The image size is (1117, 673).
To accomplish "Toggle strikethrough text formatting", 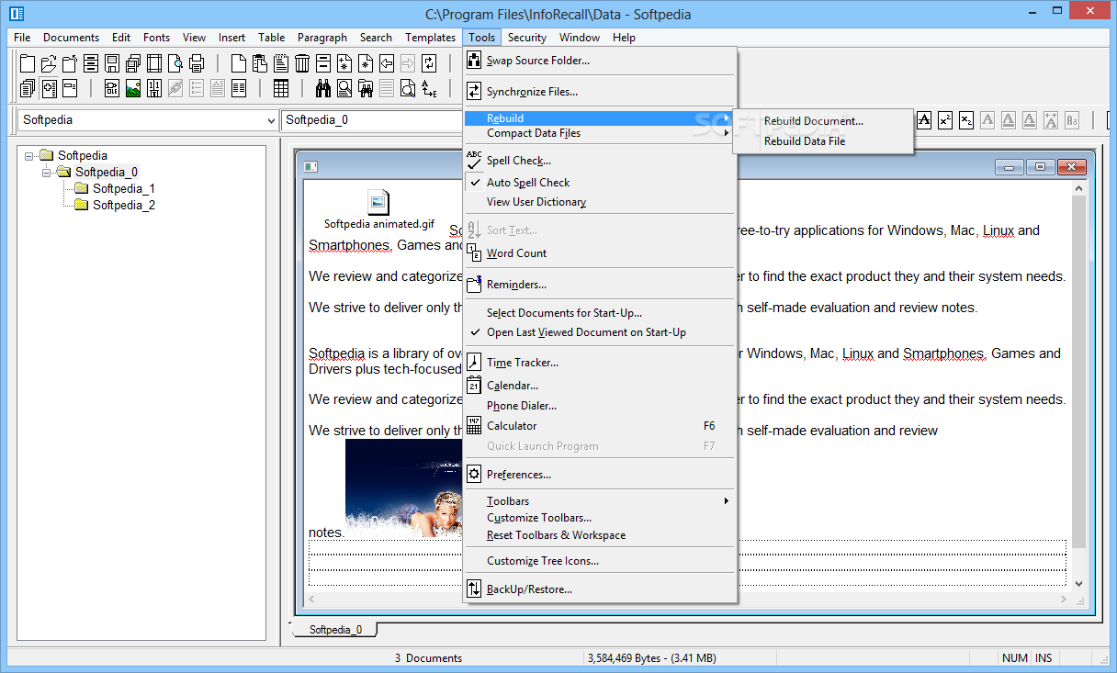I will coord(923,120).
